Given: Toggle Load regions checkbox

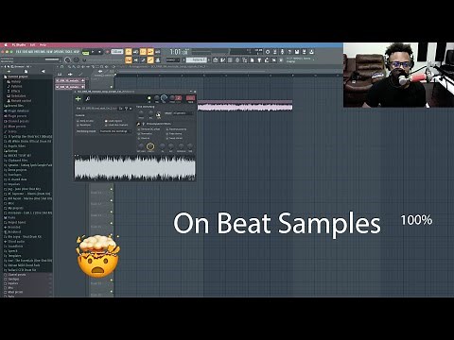Looking at the screenshot, I should [113, 121].
